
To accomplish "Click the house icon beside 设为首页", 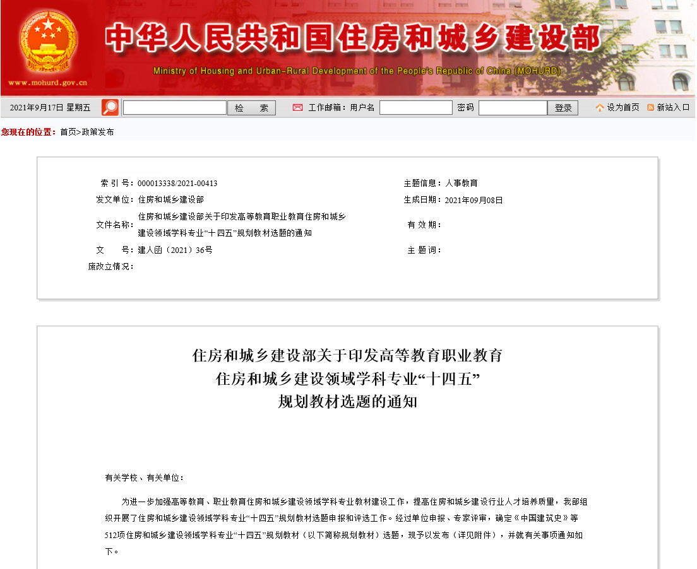I will 599,108.
